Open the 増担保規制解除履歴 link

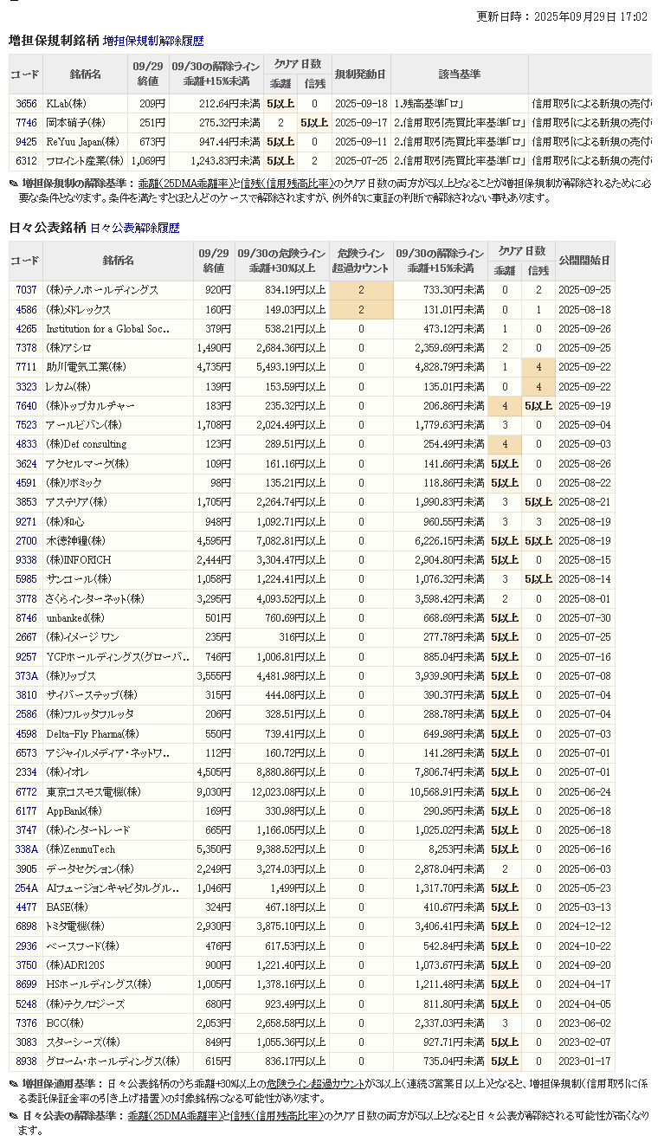[x=153, y=41]
